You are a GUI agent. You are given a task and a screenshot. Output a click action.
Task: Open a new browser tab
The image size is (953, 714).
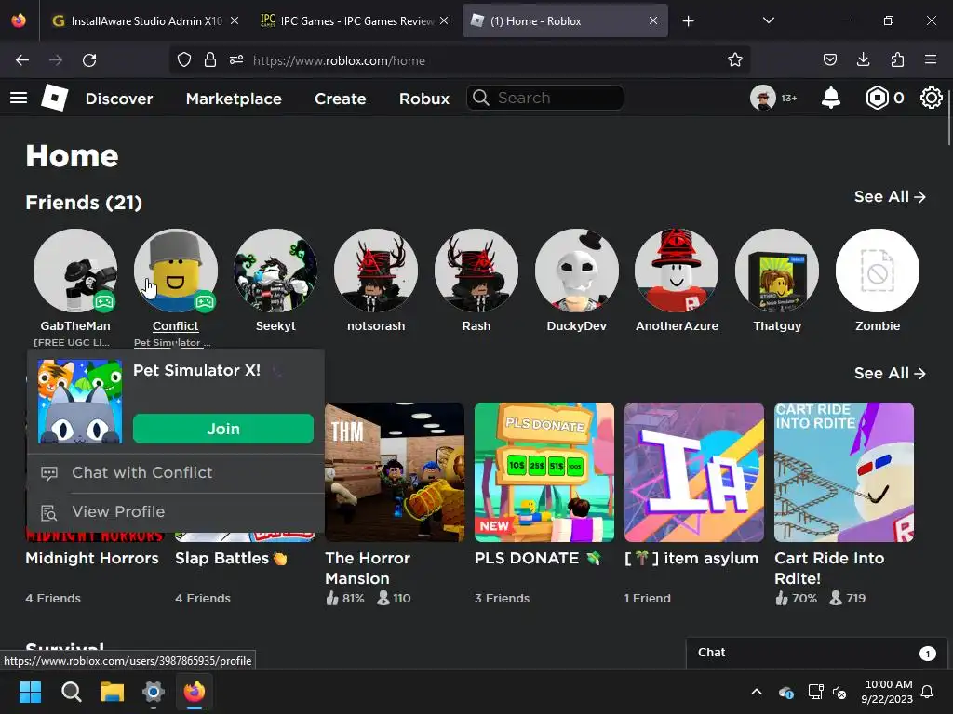click(x=688, y=21)
